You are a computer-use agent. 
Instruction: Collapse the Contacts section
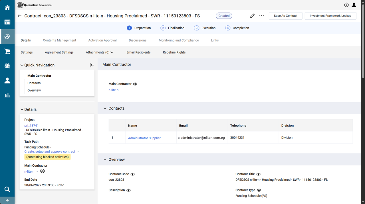click(x=105, y=109)
